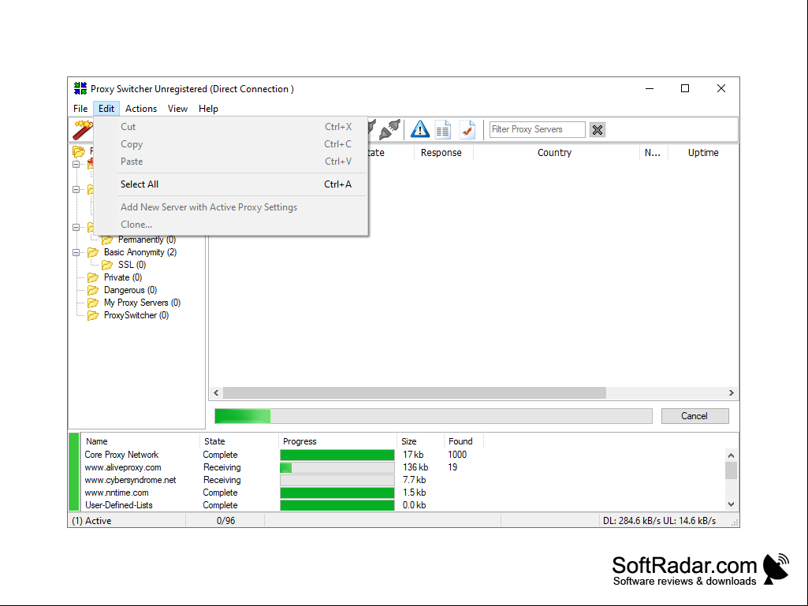Click the Progress column header

337,441
